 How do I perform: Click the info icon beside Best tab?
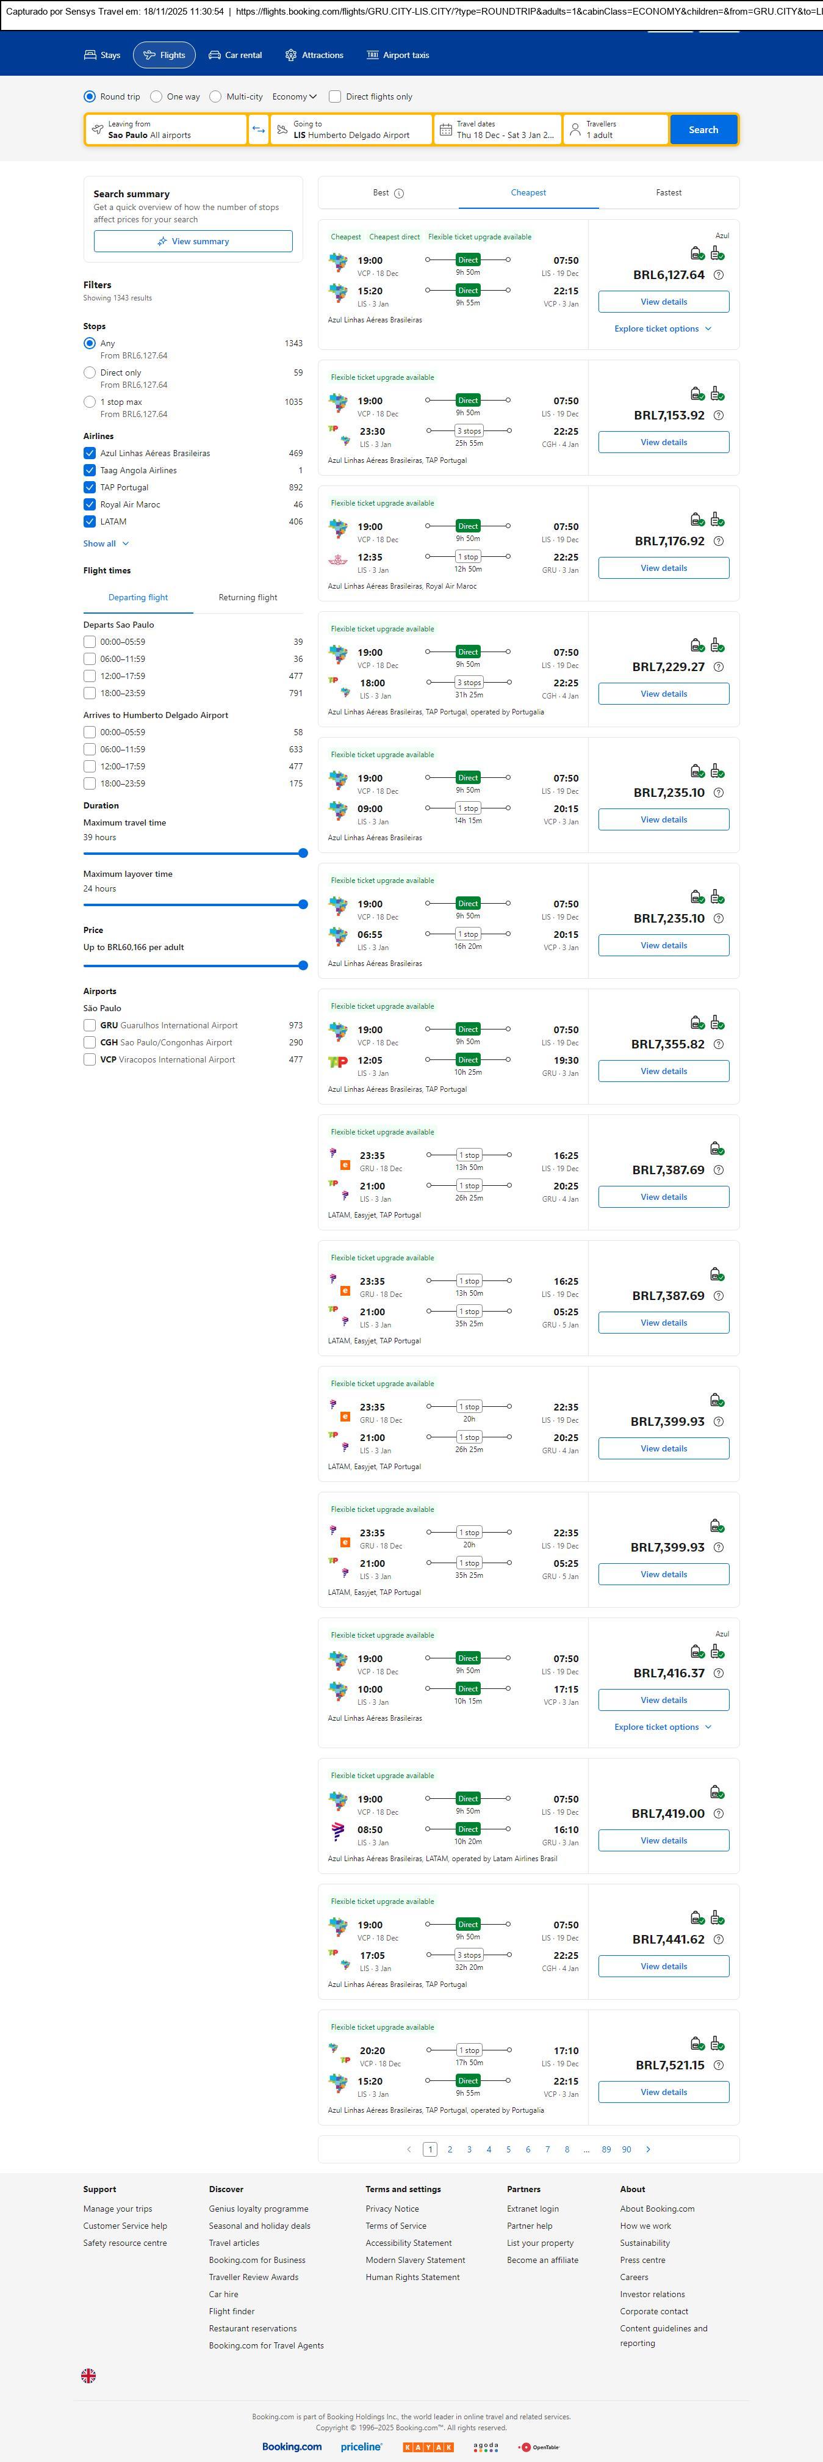click(x=399, y=193)
